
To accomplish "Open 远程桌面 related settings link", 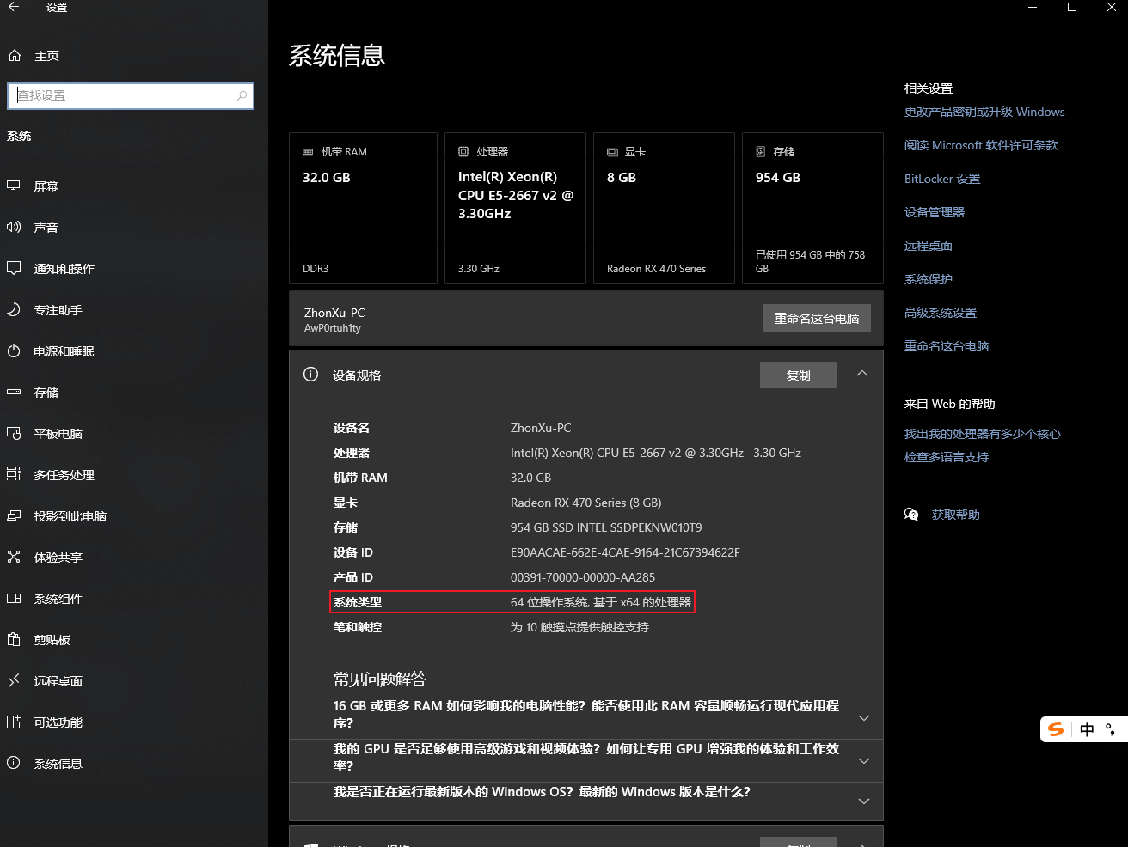I will pyautogui.click(x=929, y=246).
